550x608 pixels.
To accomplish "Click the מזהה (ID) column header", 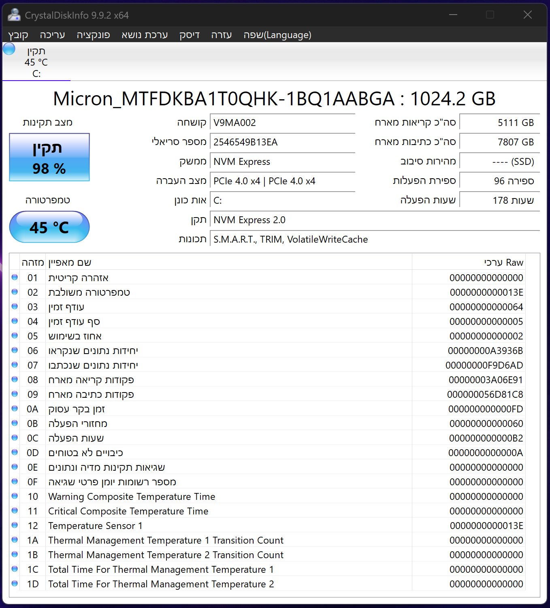I will click(33, 262).
